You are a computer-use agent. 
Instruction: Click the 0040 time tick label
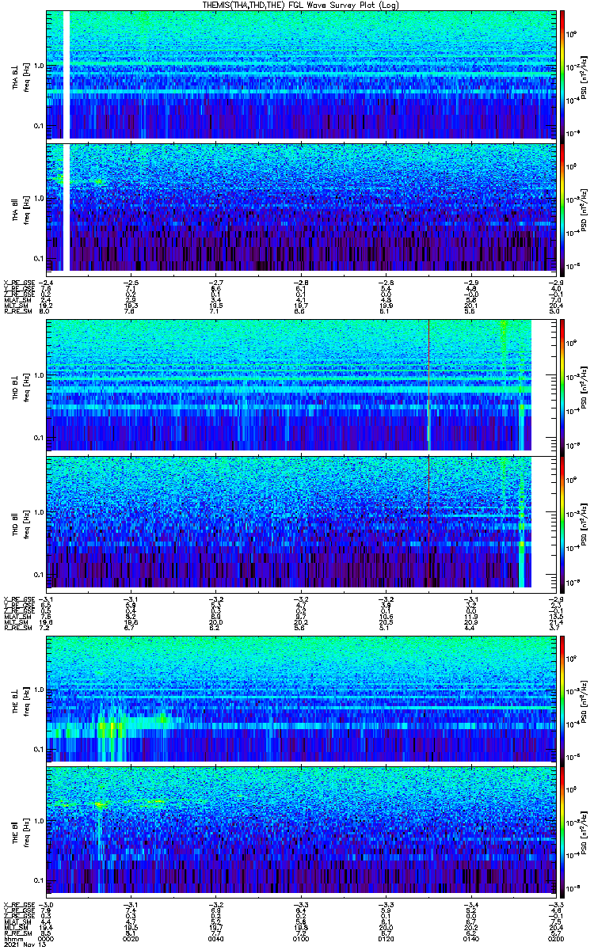pyautogui.click(x=215, y=938)
